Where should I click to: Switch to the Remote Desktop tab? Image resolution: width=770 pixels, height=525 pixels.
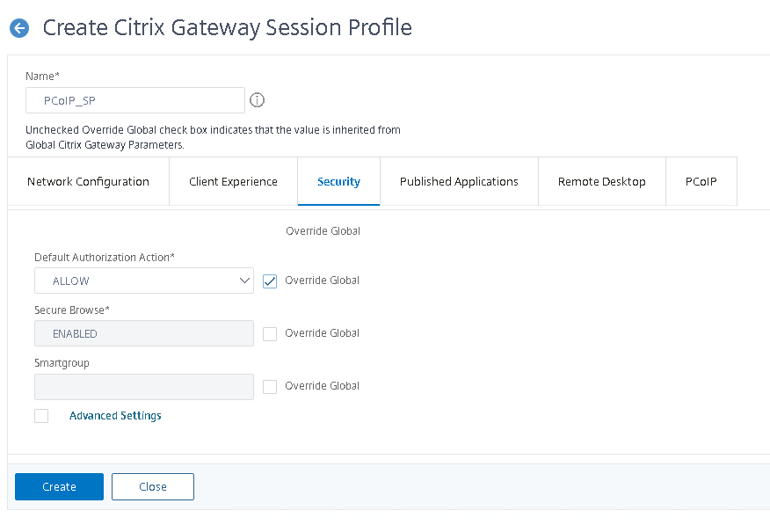coord(602,182)
